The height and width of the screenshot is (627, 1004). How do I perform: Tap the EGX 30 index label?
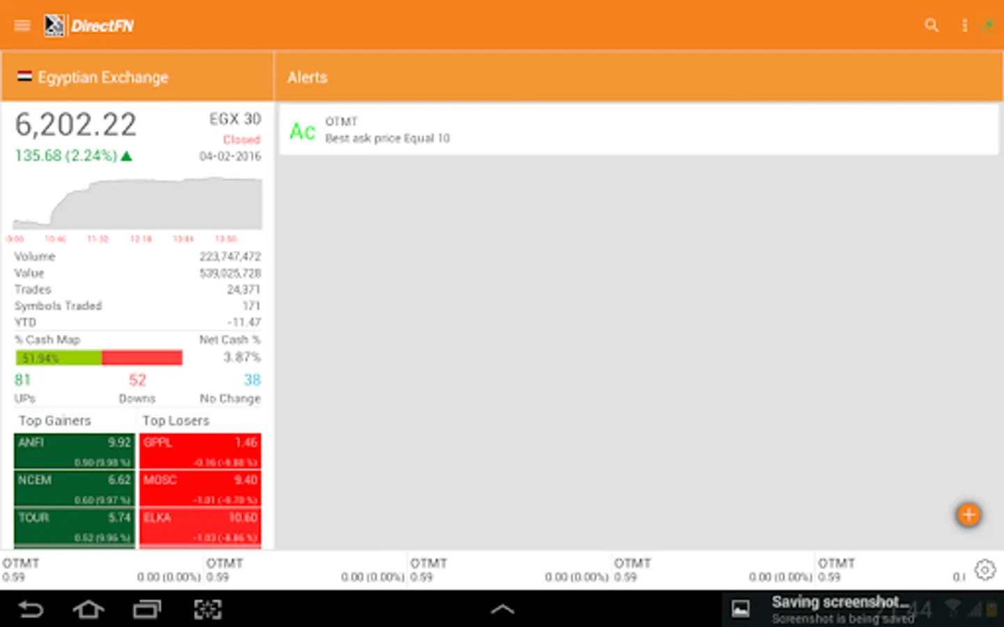pos(235,119)
